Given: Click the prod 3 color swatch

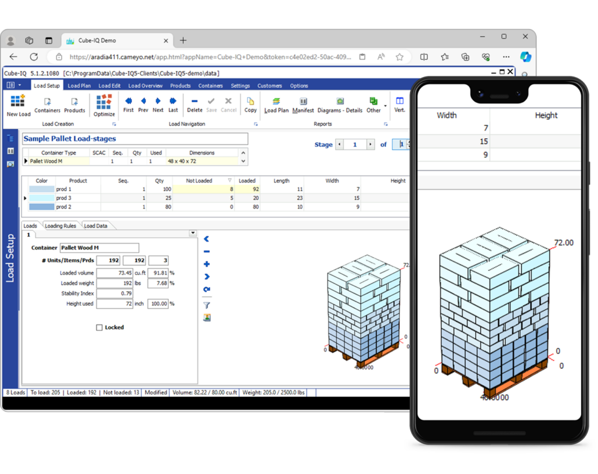Looking at the screenshot, I should 41,198.
